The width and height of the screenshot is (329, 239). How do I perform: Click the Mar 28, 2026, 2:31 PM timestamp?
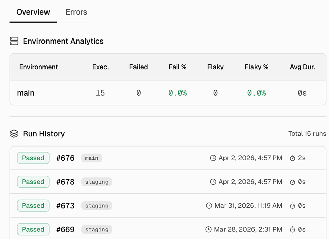(x=248, y=229)
